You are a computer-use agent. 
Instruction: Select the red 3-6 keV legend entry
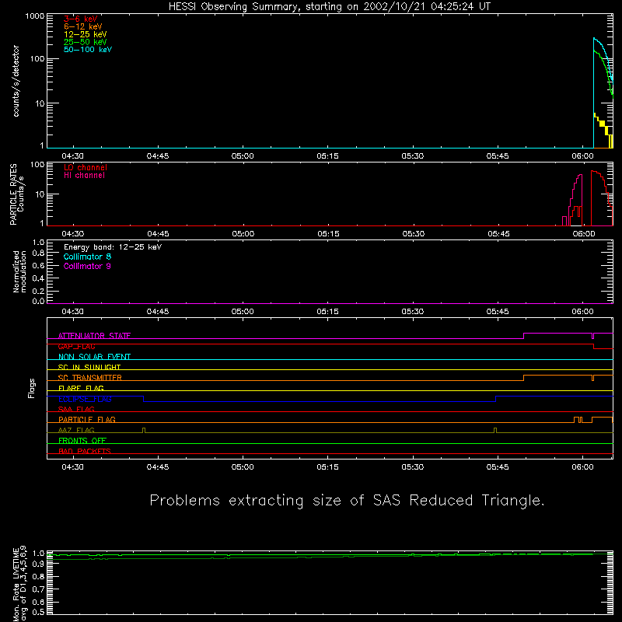81,19
